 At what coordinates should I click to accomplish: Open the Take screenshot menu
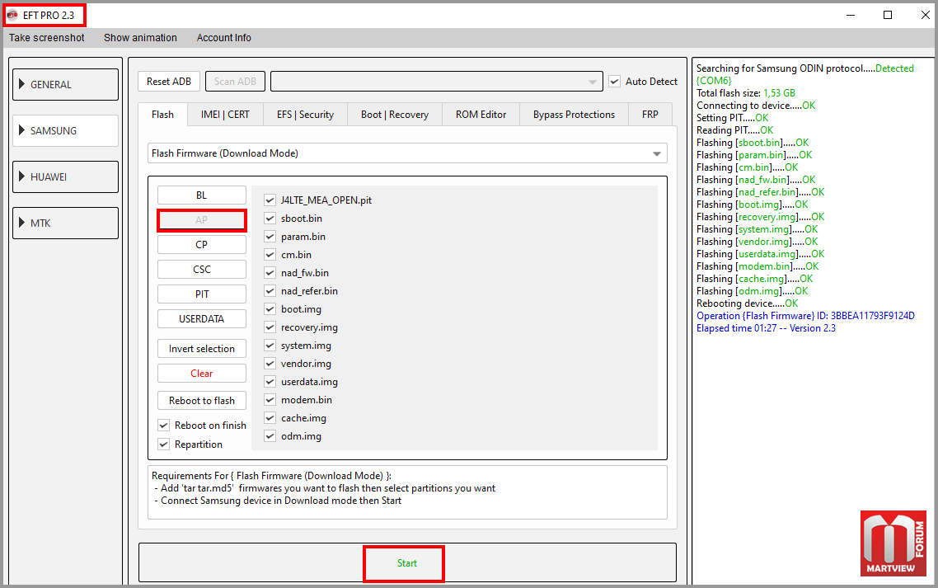47,38
